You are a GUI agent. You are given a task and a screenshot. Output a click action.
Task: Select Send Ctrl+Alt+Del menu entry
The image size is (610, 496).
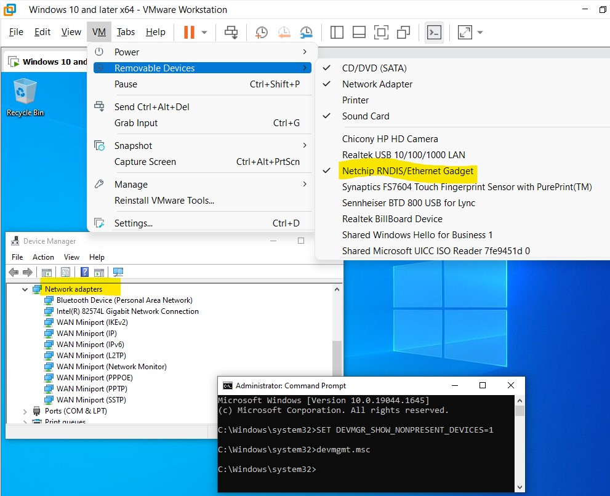click(203, 106)
